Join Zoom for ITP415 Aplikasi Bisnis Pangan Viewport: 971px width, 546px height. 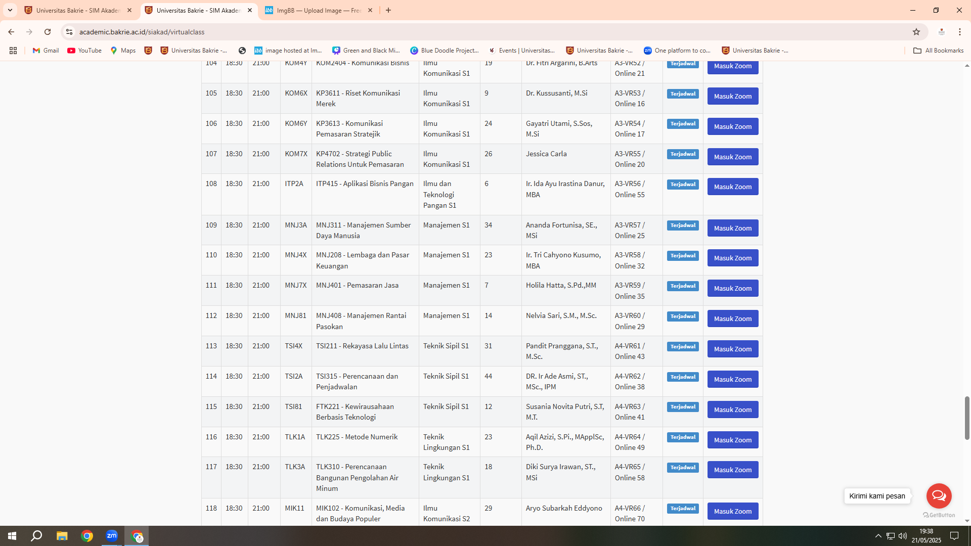(x=733, y=187)
